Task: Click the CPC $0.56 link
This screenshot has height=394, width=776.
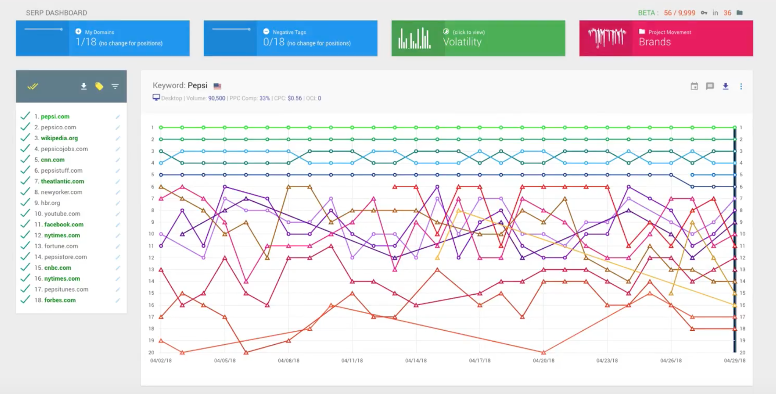Action: pos(294,98)
